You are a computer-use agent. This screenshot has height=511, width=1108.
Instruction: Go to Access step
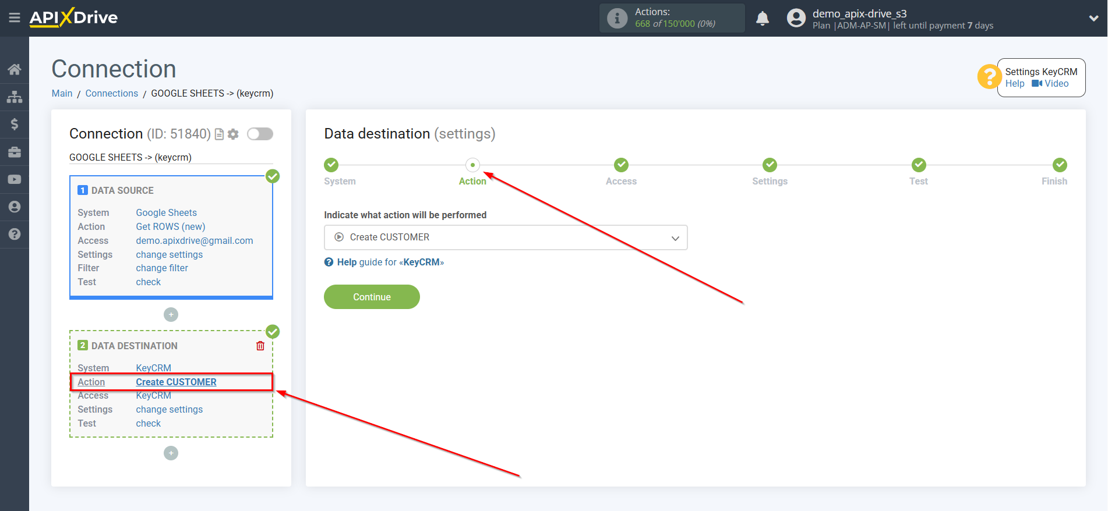(621, 165)
